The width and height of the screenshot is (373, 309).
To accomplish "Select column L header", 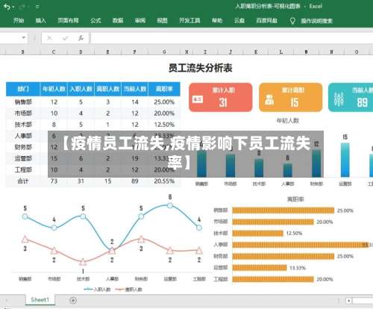I will (x=281, y=51).
